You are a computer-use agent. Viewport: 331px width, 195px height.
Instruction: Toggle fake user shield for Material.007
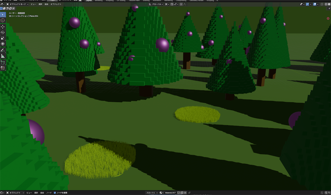(178, 193)
